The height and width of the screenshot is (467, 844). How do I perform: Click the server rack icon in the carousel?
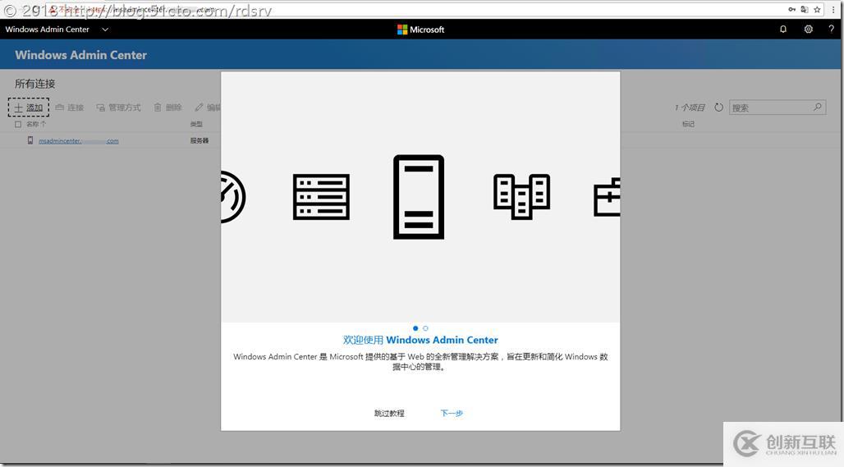click(321, 197)
